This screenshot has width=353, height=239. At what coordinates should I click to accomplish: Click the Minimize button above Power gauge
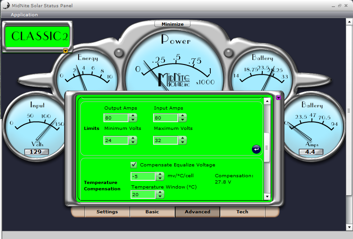click(172, 24)
